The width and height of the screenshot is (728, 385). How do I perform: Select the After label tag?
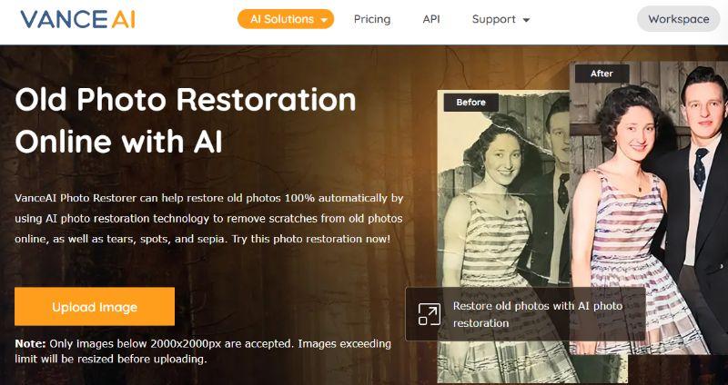point(602,74)
